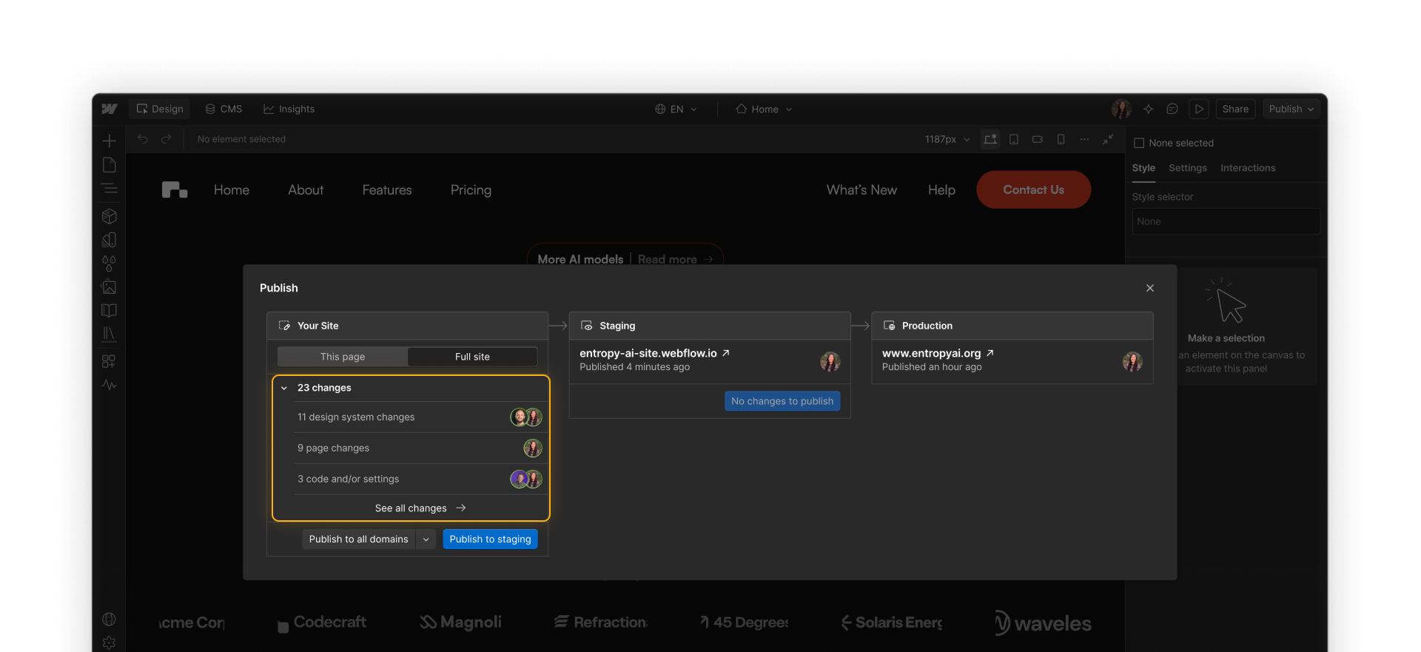The width and height of the screenshot is (1421, 652).
Task: Open the Interactions tab
Action: 1248,168
